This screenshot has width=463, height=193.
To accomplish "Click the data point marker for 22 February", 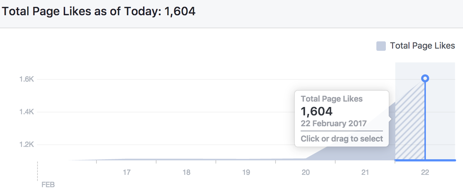I will click(425, 78).
